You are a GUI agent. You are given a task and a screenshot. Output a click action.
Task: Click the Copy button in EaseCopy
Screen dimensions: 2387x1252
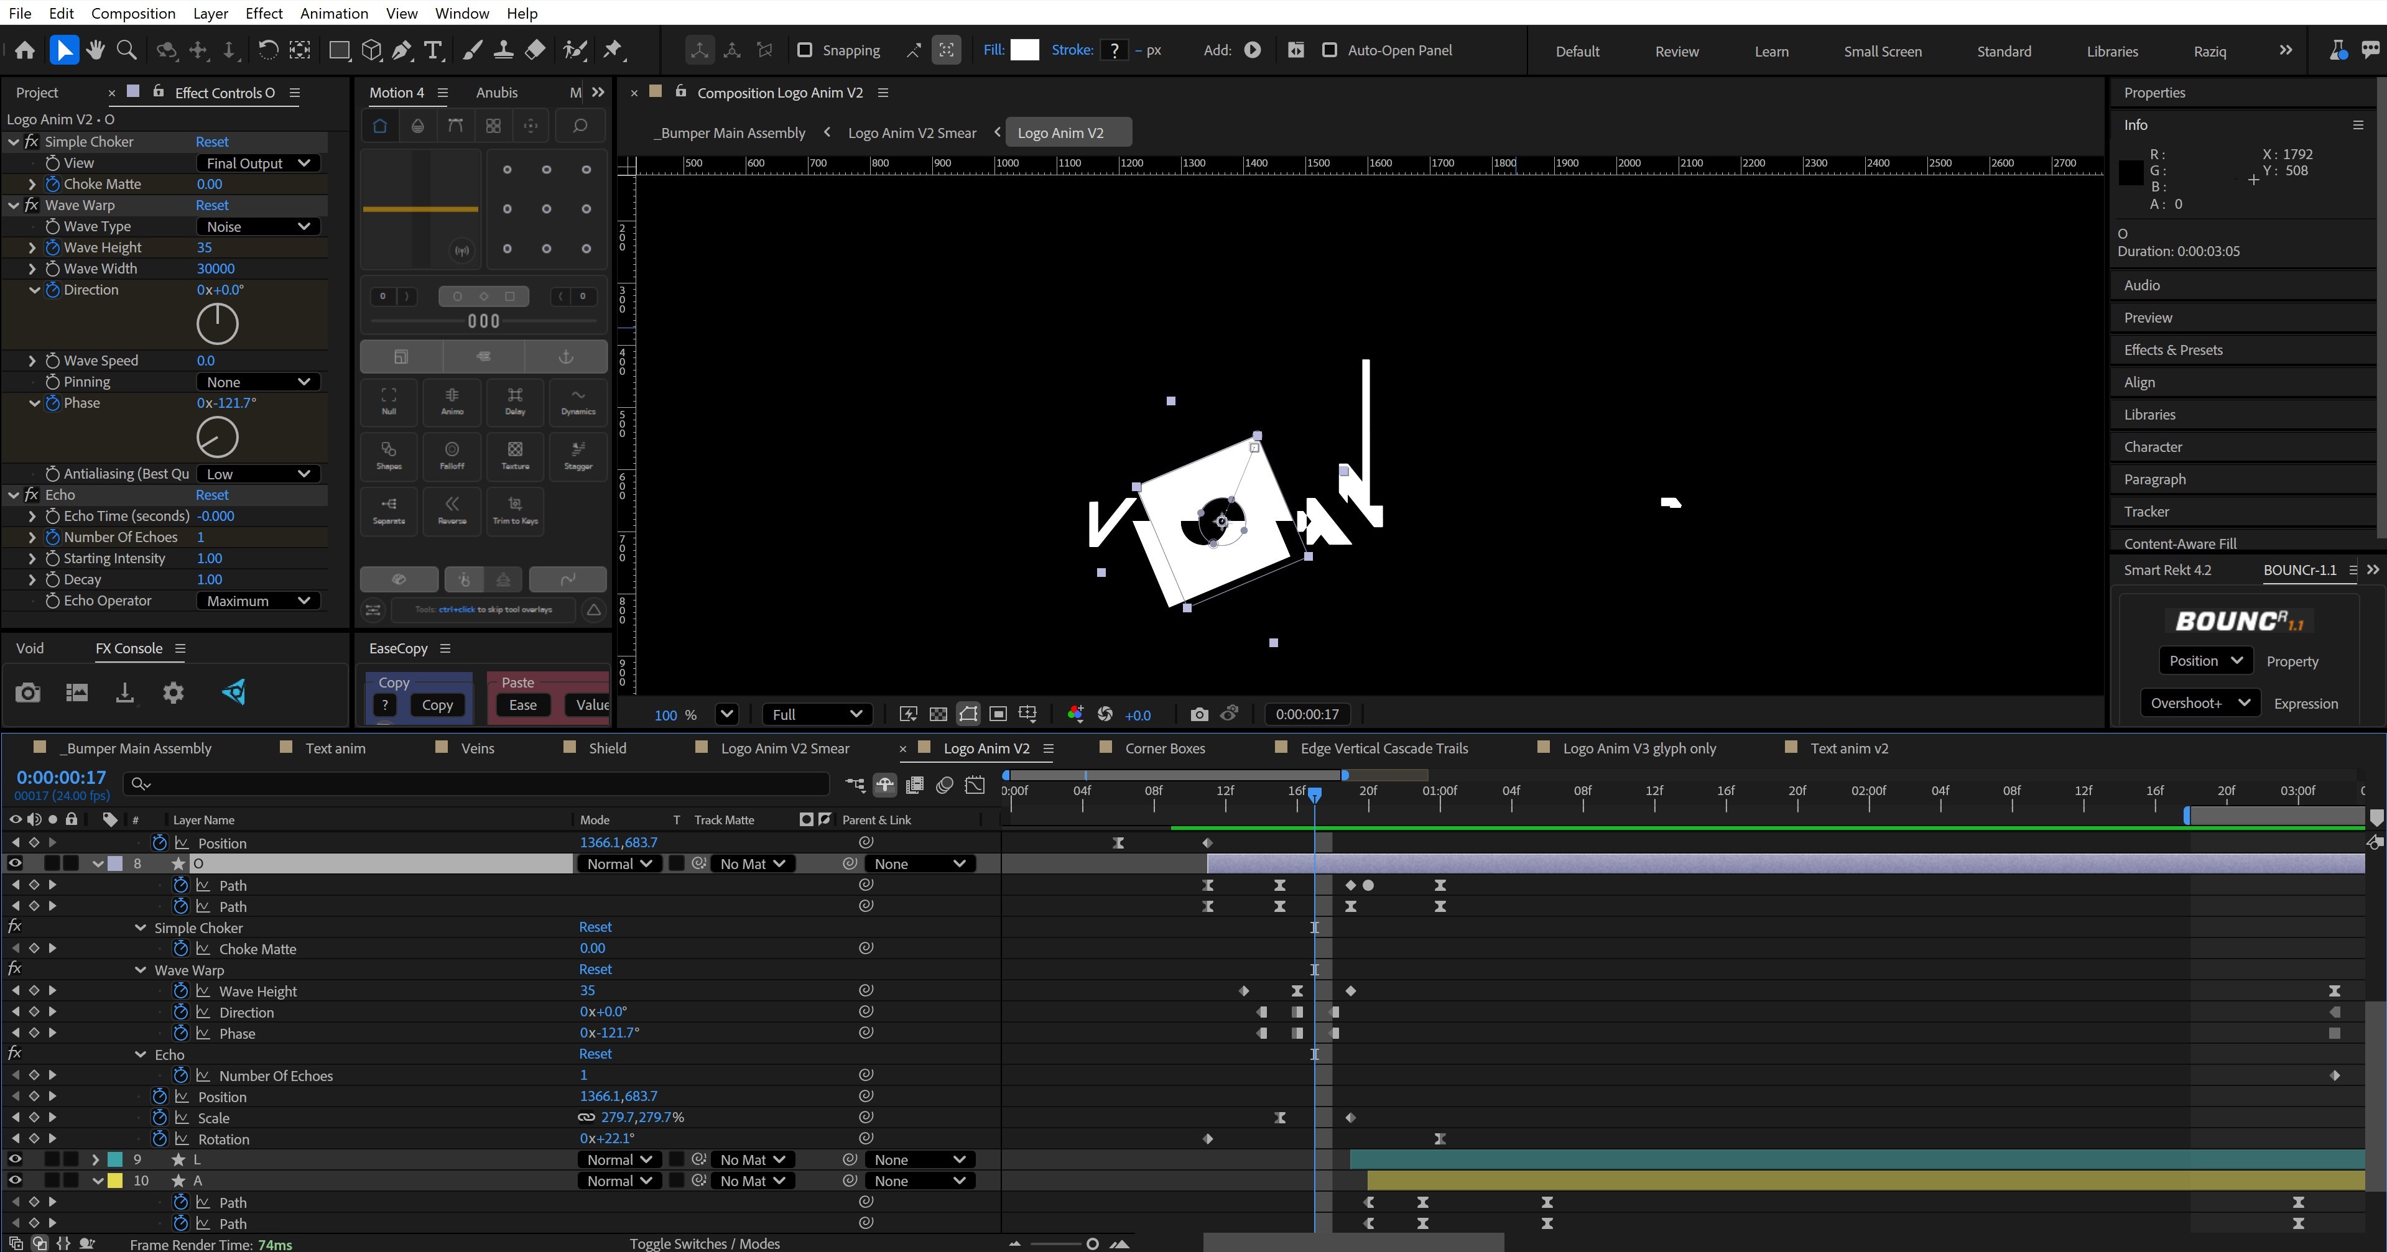click(437, 705)
